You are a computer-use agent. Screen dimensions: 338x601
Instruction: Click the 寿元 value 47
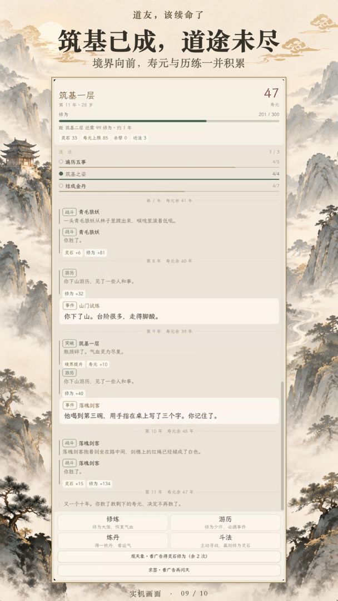[271, 93]
